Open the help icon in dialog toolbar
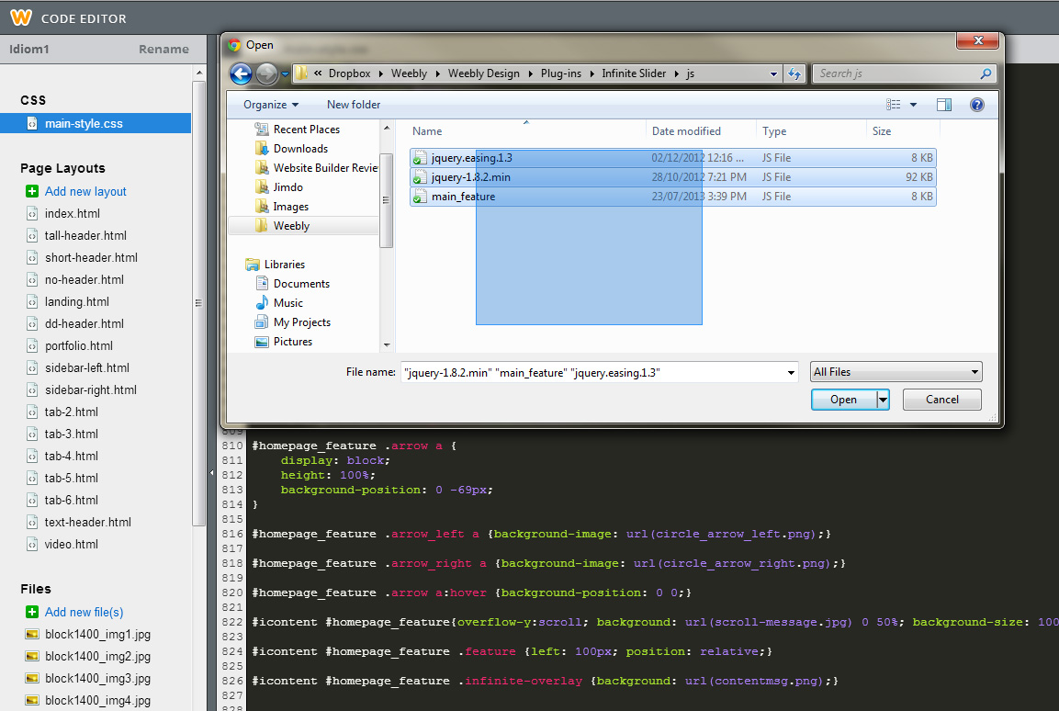 click(x=976, y=105)
